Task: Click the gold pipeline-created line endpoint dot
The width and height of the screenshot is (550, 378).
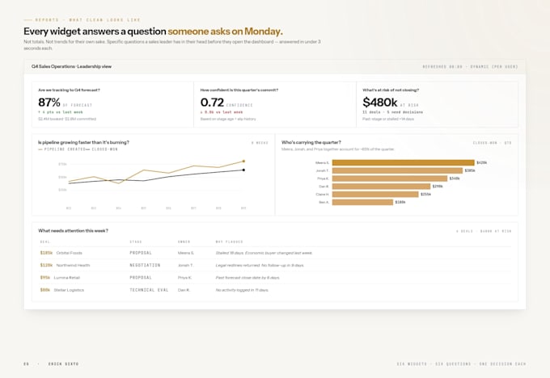Action: point(243,162)
